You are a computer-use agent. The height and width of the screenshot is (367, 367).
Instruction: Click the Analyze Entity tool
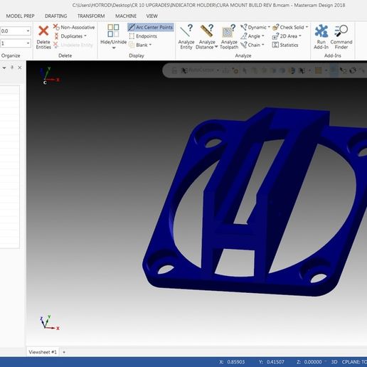point(186,37)
